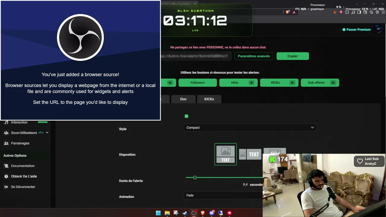
Task: Open the browser tab search chevron
Action: 357,4
